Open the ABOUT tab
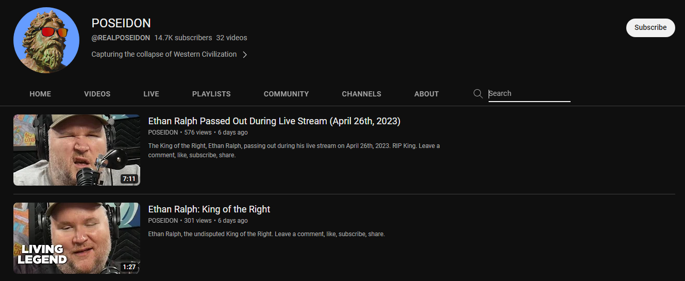 pyautogui.click(x=426, y=94)
